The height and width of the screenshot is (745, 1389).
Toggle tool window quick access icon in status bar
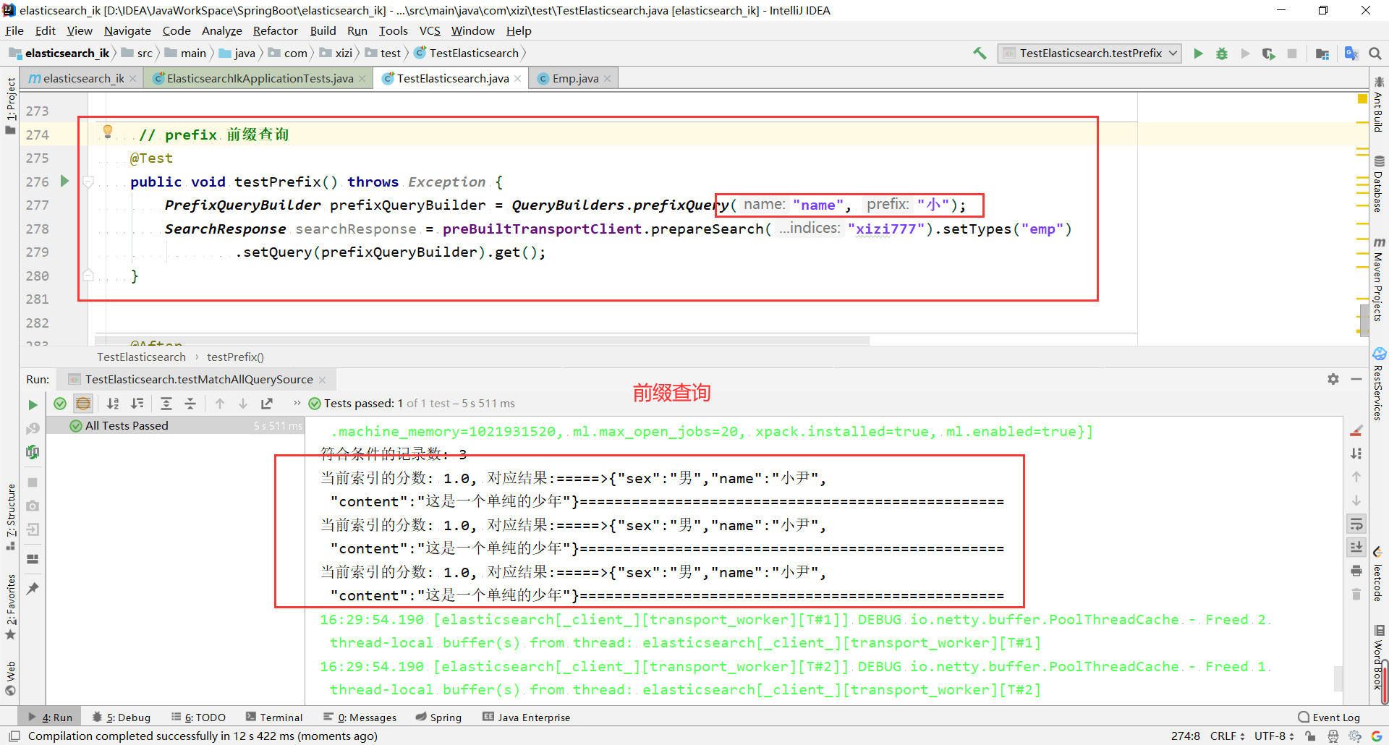click(x=14, y=736)
